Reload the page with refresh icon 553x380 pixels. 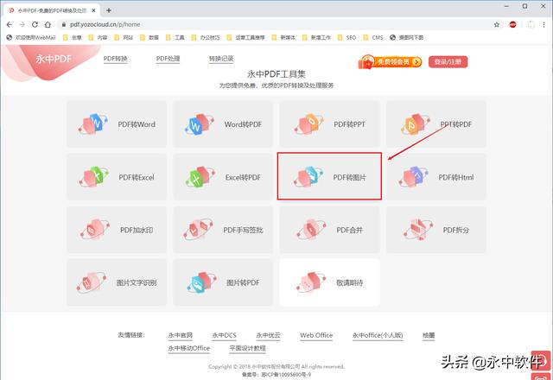[35, 24]
